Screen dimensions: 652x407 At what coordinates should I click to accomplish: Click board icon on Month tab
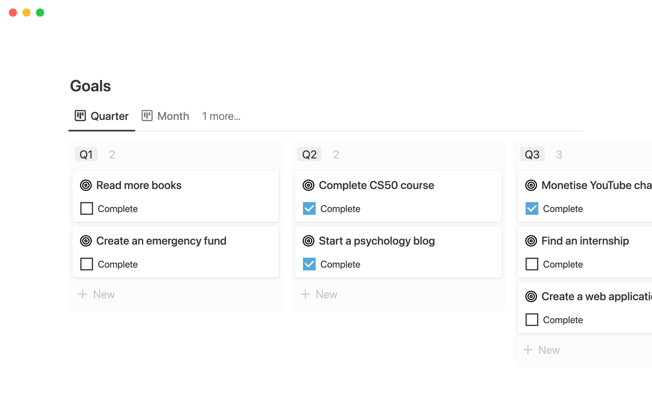point(147,116)
